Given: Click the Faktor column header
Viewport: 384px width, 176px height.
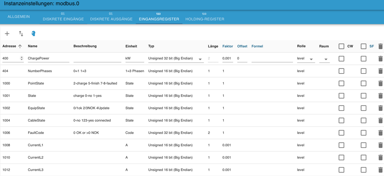Looking at the screenshot, I should (x=228, y=46).
